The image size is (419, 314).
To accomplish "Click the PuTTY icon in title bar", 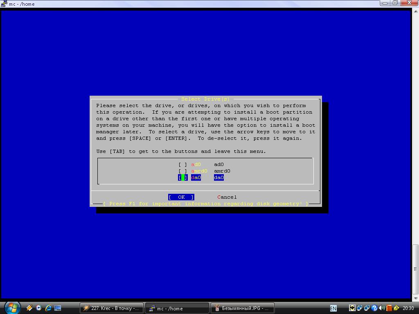I will (x=4, y=4).
